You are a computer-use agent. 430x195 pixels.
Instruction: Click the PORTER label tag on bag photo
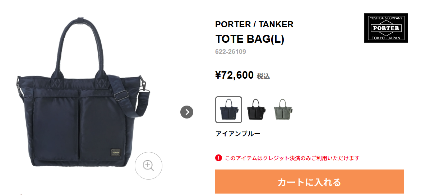click(x=116, y=152)
